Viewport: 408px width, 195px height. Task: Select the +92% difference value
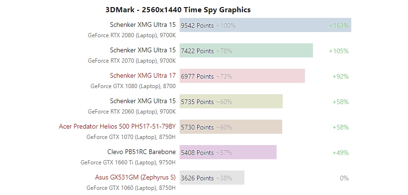[x=340, y=76]
